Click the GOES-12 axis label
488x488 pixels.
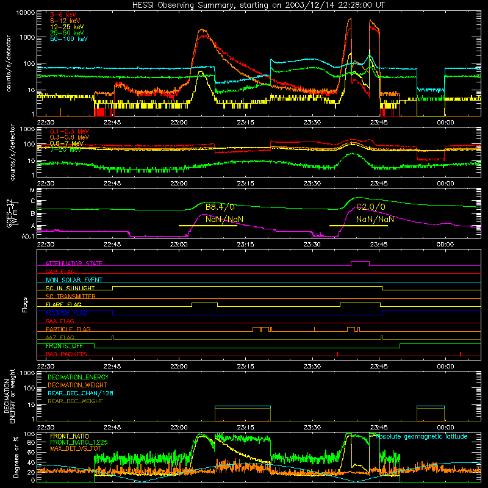point(12,213)
